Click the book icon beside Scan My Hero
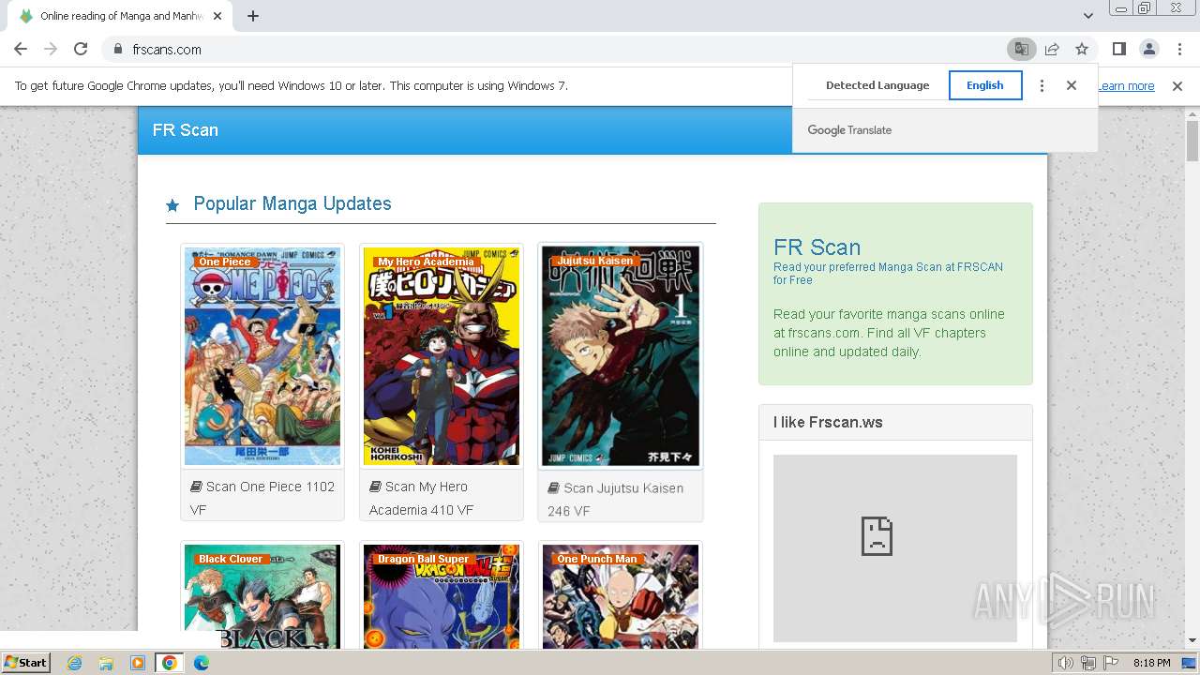 375,487
